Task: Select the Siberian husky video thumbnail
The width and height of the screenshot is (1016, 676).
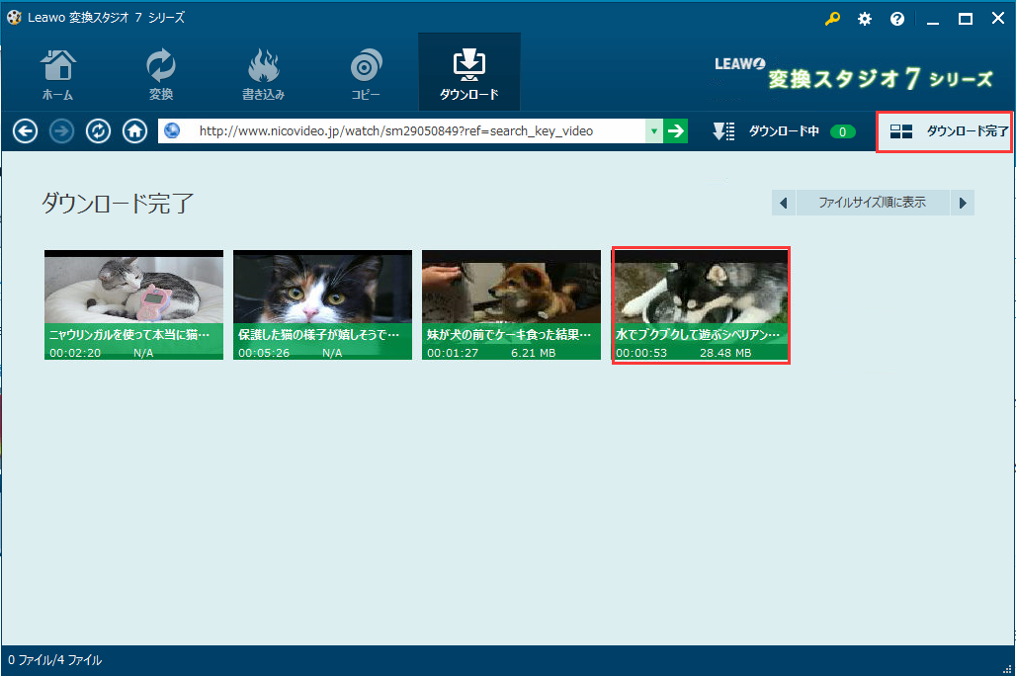Action: [701, 304]
